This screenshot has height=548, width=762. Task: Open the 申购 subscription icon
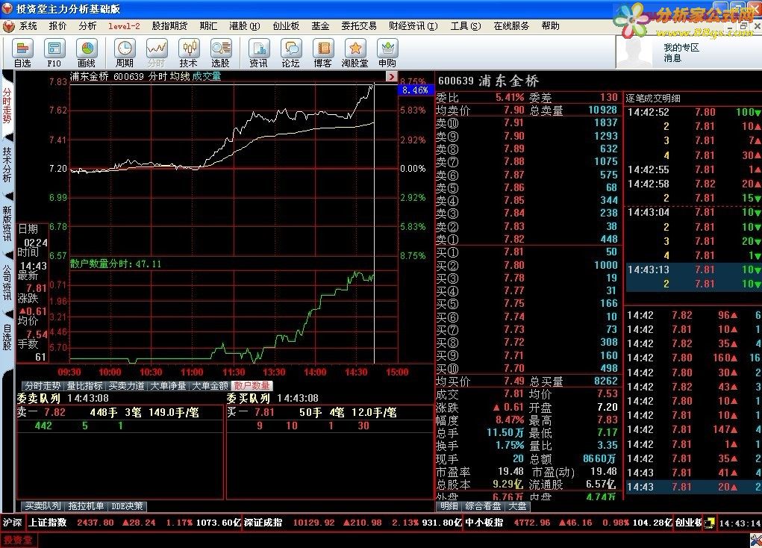387,54
